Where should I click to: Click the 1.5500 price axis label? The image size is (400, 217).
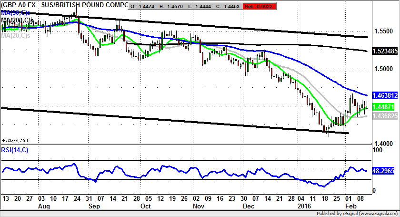pos(383,31)
